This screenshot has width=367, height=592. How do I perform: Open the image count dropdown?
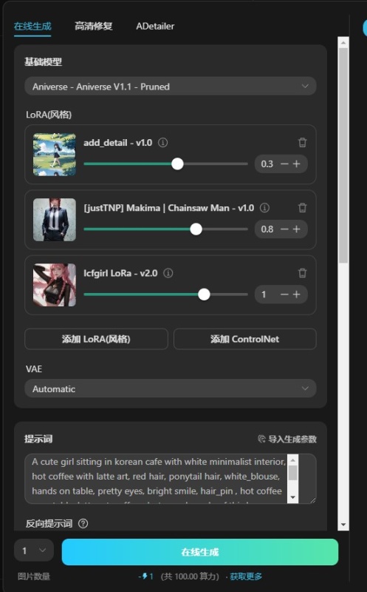pos(34,551)
